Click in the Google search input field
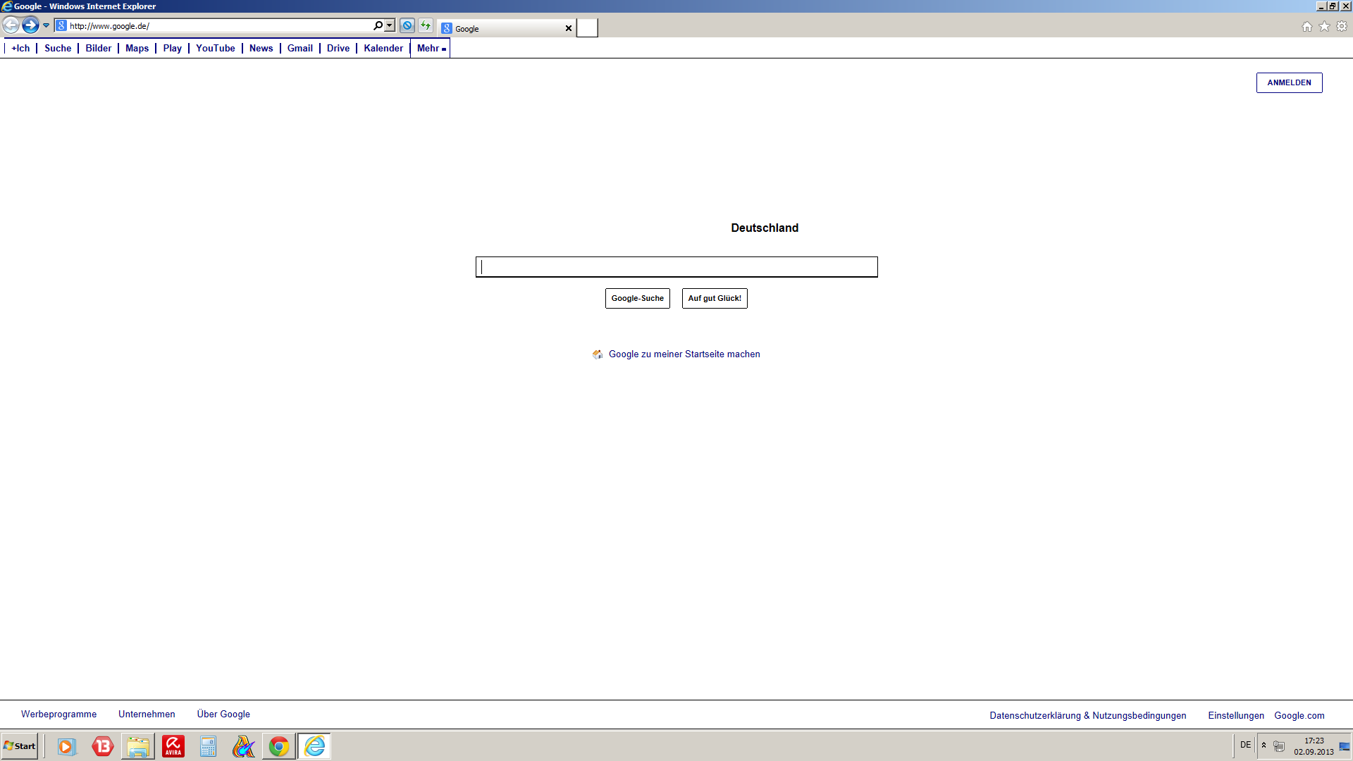Image resolution: width=1353 pixels, height=761 pixels. coord(676,267)
